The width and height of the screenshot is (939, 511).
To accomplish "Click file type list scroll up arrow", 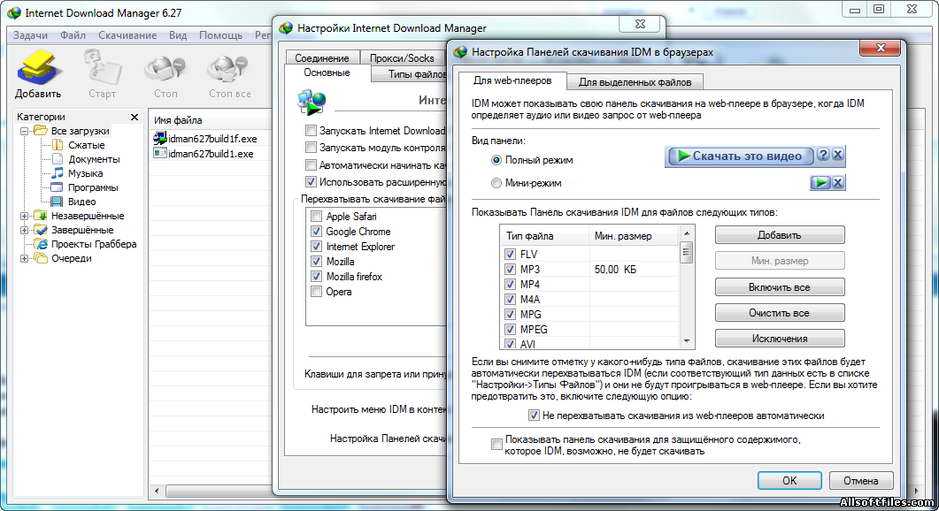I will pos(686,233).
